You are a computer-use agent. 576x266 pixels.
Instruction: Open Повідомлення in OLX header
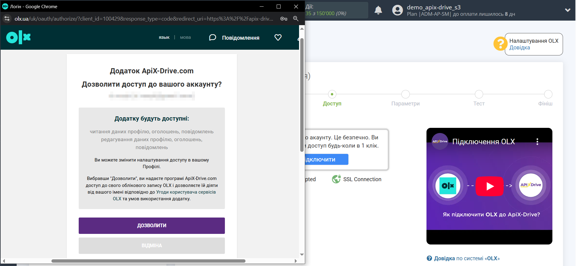coord(241,38)
